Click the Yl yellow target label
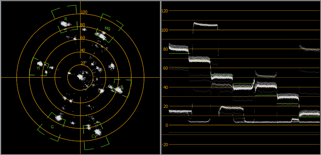The width and height of the screenshot is (321, 155). pyautogui.click(x=38, y=68)
